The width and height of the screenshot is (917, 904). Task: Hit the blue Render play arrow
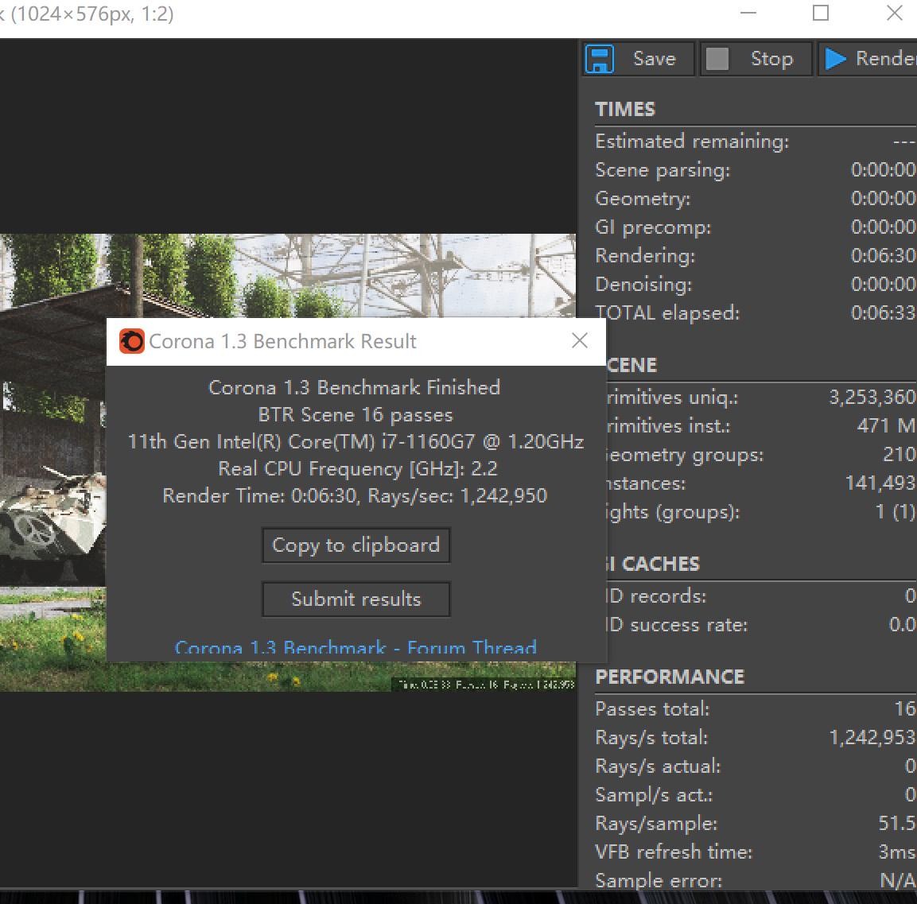pos(834,59)
